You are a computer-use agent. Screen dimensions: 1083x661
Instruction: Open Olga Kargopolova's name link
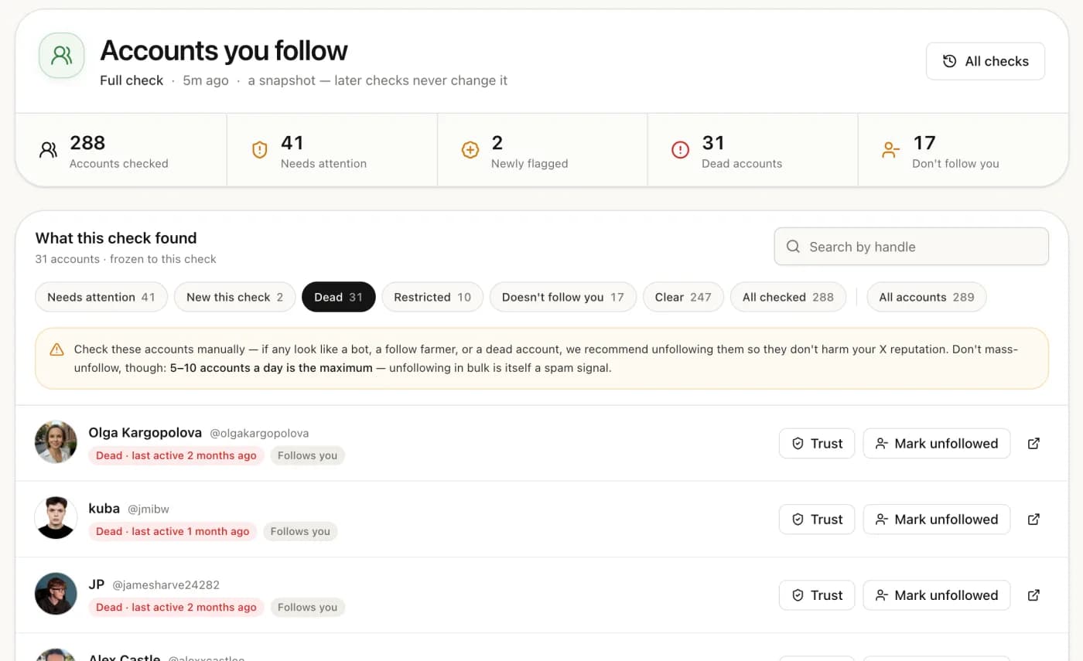click(145, 432)
